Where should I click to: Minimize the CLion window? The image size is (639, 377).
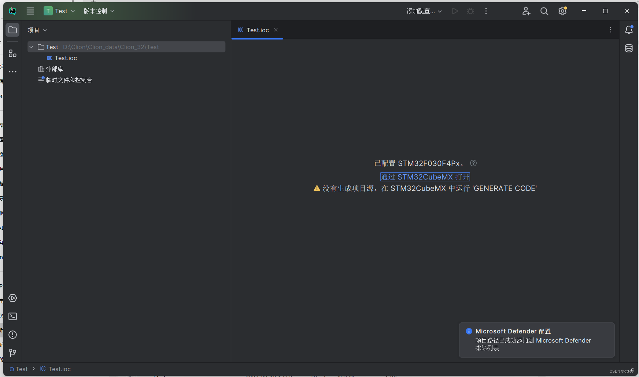click(x=584, y=11)
